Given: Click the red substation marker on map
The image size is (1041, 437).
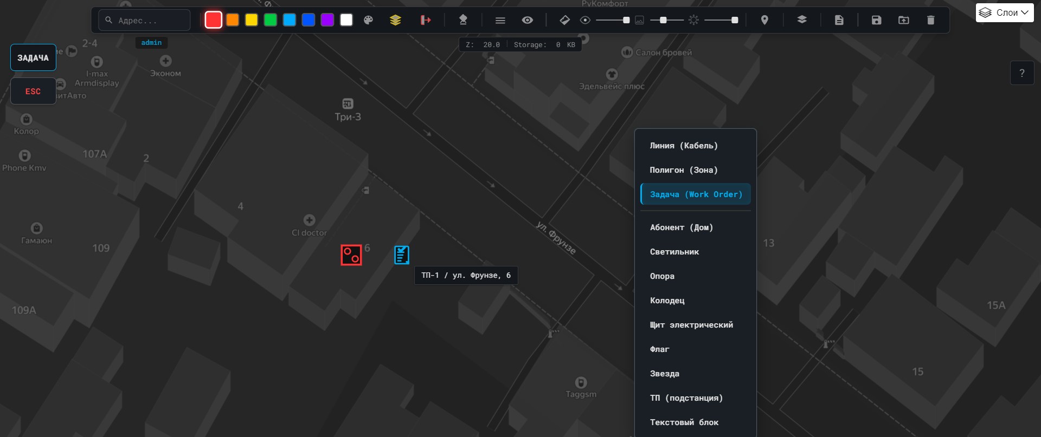Looking at the screenshot, I should coord(351,255).
